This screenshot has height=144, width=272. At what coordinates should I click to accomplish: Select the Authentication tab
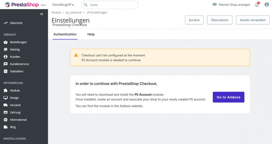point(65,34)
